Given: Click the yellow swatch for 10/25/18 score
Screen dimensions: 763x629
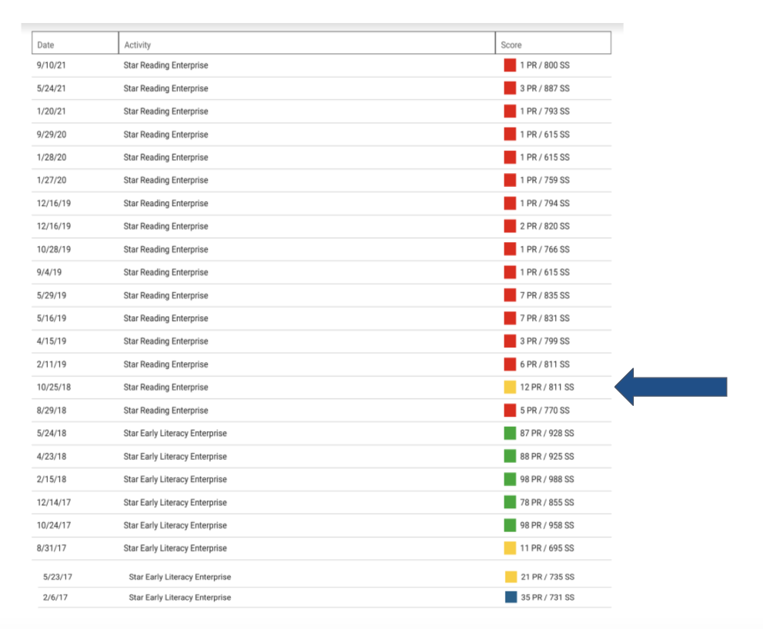Looking at the screenshot, I should coord(509,388).
